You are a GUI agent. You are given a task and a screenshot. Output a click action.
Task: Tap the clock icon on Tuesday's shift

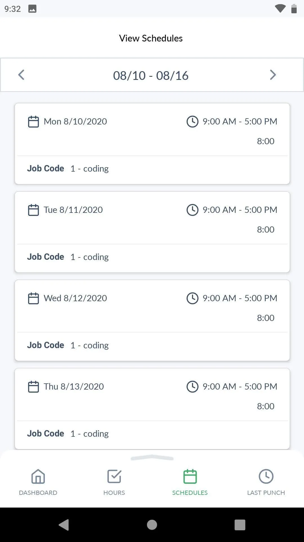[193, 210]
